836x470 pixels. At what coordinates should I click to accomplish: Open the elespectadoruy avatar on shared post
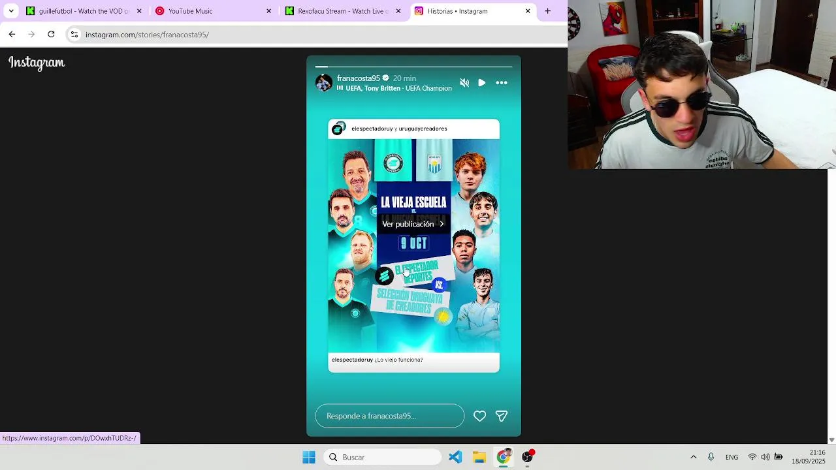(x=338, y=129)
